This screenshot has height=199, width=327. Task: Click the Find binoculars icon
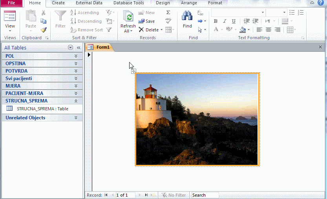(187, 16)
